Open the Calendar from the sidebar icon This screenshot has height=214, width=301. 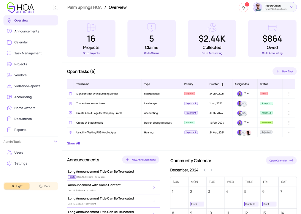click(x=9, y=42)
